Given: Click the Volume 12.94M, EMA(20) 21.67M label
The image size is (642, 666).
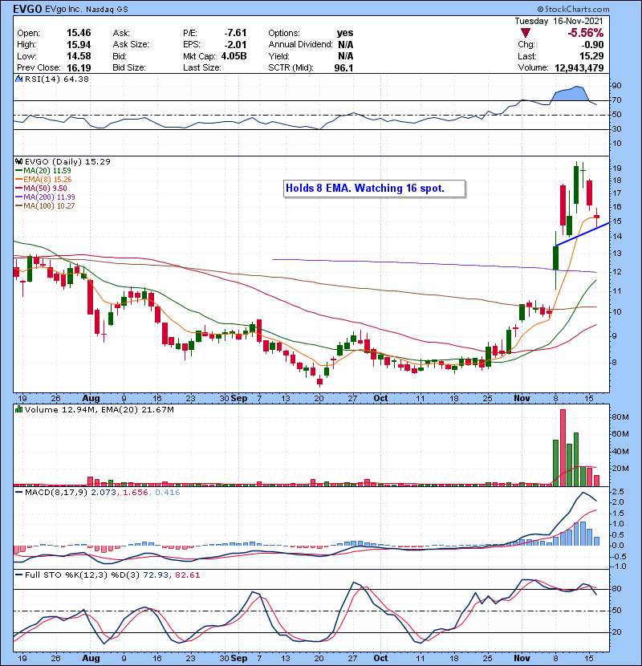Looking at the screenshot, I should 100,409.
